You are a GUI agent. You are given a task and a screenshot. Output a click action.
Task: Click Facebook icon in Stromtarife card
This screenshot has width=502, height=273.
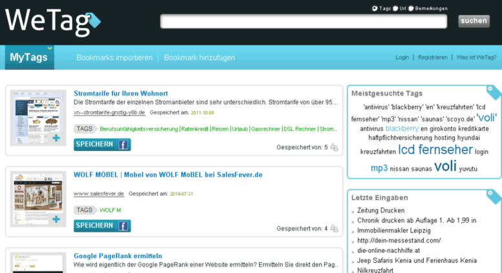point(123,145)
